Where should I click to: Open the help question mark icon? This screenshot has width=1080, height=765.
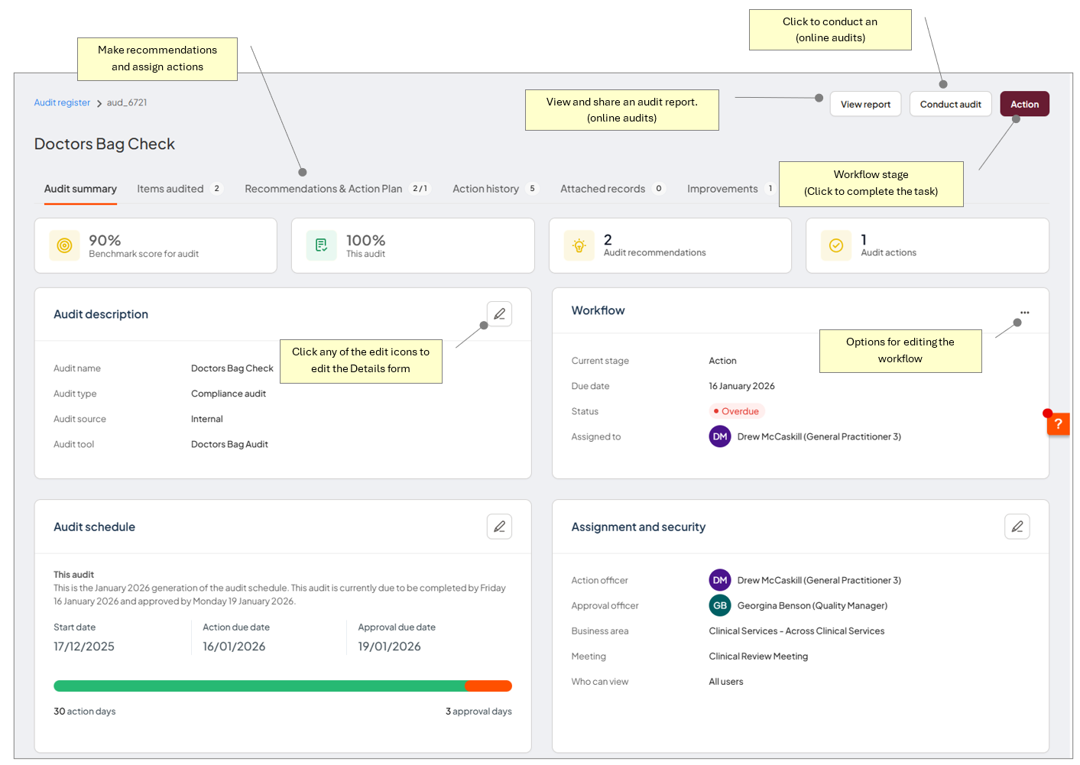[x=1058, y=423]
